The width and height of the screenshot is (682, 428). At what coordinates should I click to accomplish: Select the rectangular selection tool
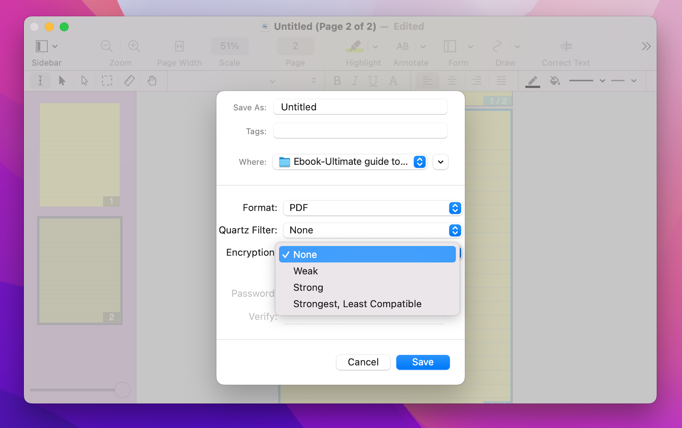[x=107, y=80]
